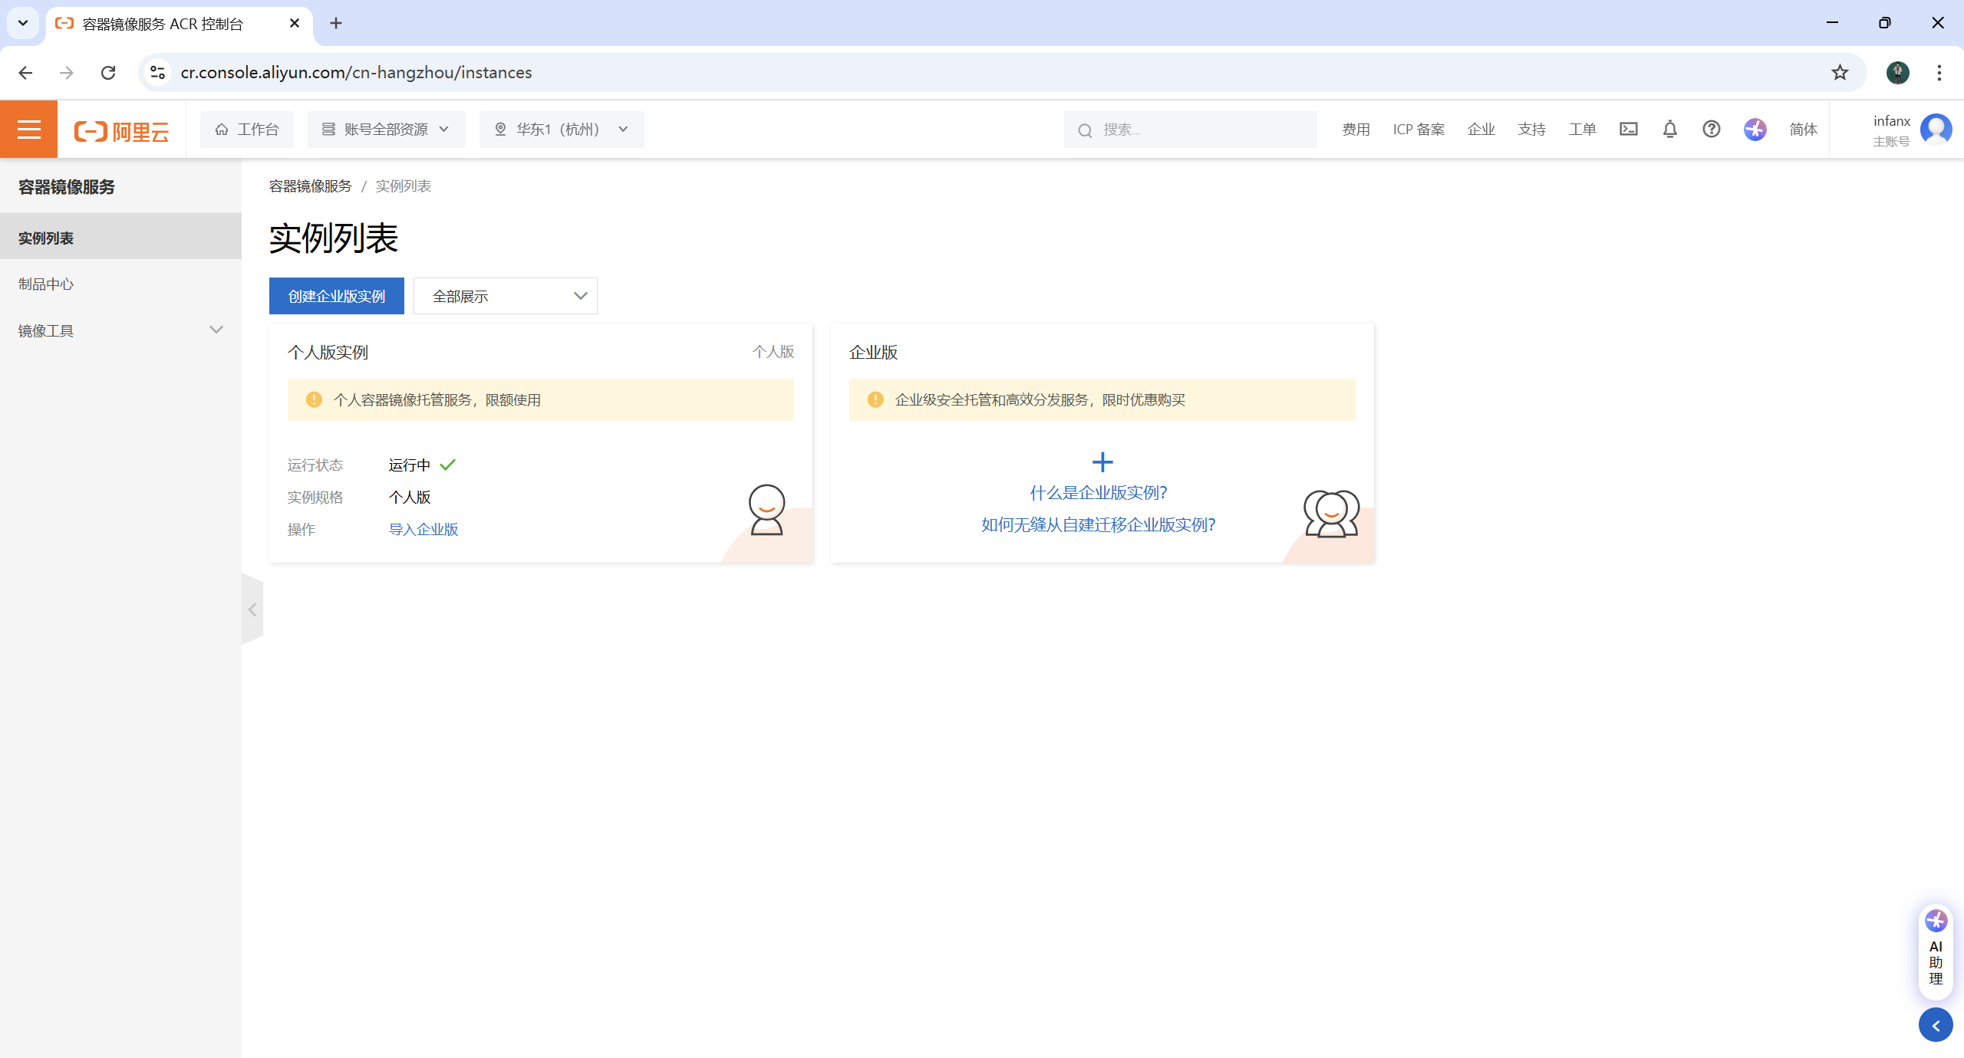Reload the page
The height and width of the screenshot is (1058, 1964).
pos(108,73)
